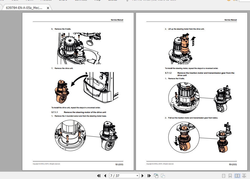Image resolution: width=250 pixels, height=179 pixels.
Task: Select the single page view icon
Action: coord(224,176)
